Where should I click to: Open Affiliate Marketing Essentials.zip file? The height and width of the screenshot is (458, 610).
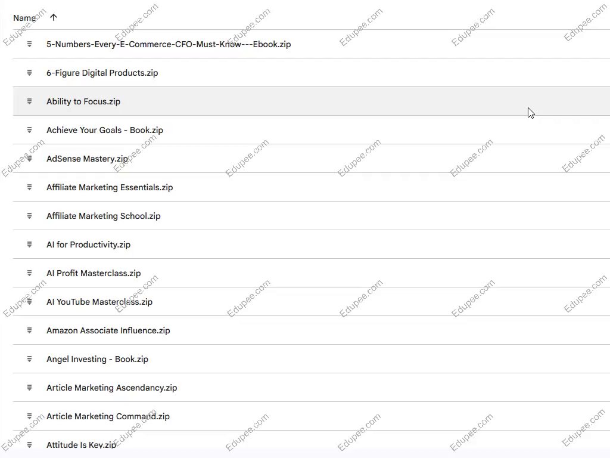coord(110,187)
